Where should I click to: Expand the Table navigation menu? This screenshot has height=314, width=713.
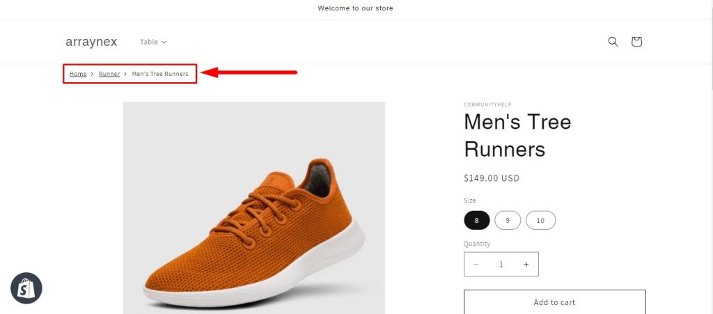pyautogui.click(x=153, y=42)
